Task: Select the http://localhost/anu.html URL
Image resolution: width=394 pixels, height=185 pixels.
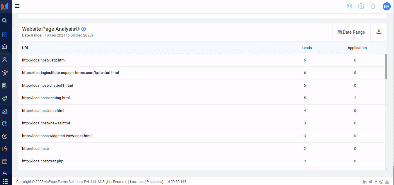Action: click(x=43, y=111)
